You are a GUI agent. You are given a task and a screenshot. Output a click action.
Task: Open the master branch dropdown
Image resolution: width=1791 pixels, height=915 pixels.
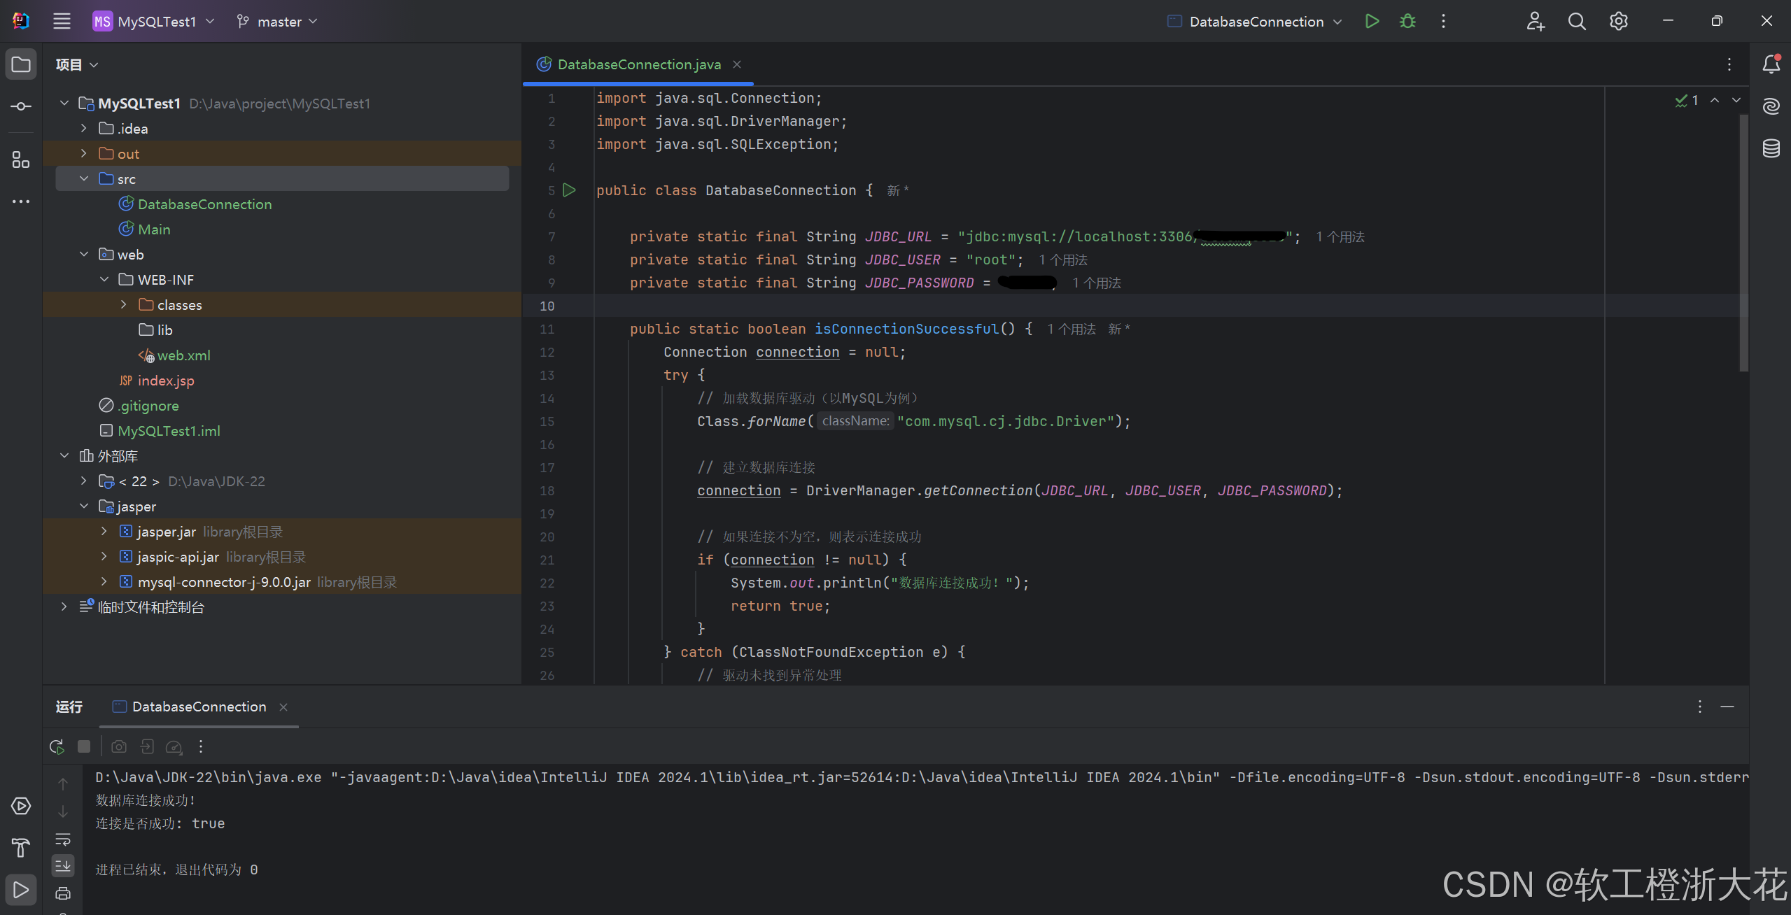[x=278, y=22]
